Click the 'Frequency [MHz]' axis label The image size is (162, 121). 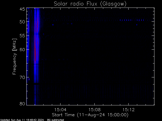pyautogui.click(x=14, y=56)
